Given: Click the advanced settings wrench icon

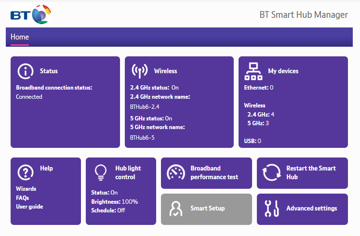Looking at the screenshot, I should pyautogui.click(x=272, y=209).
